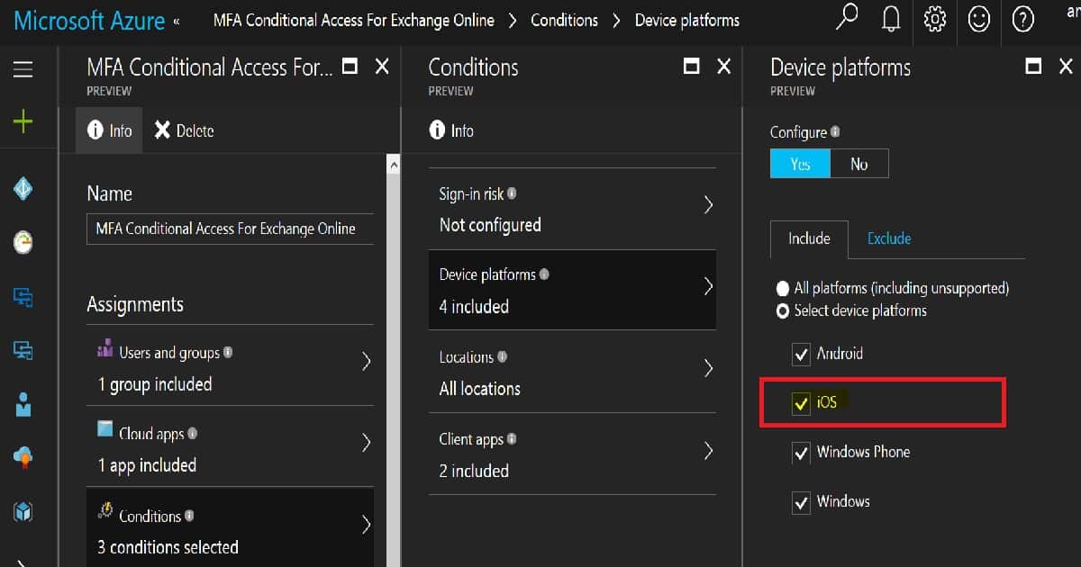Expand Cloud apps 1 app included

(x=231, y=447)
